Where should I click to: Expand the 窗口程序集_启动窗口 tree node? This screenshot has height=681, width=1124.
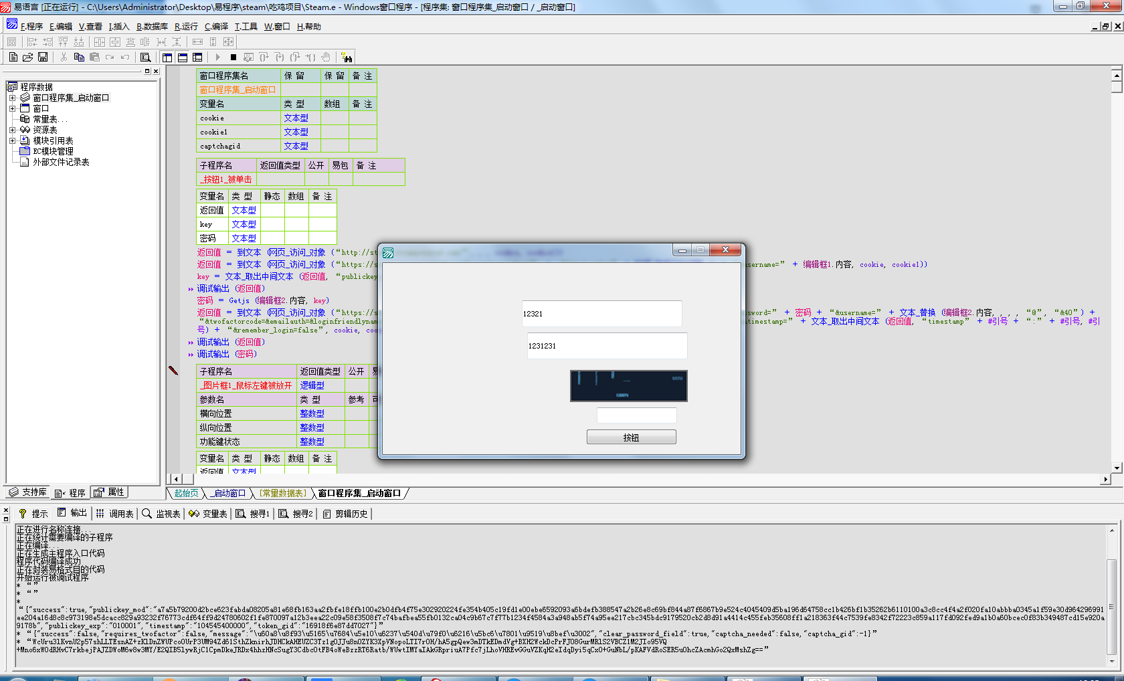point(12,98)
